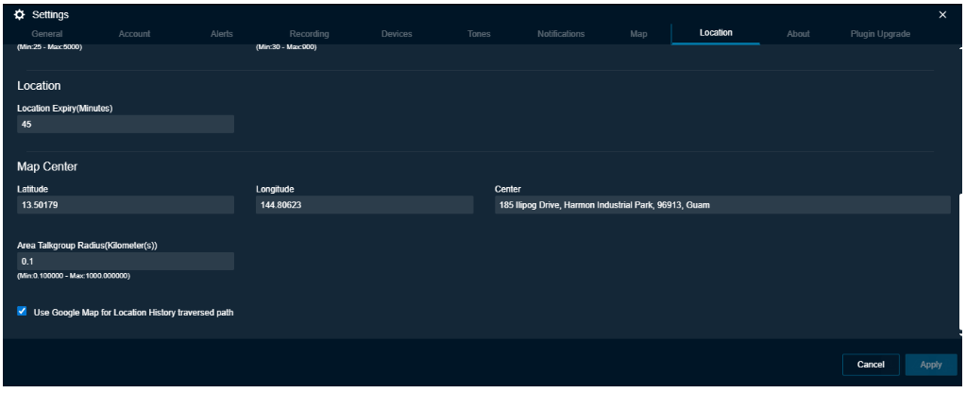Click the Location Expiry minutes field
The width and height of the screenshot is (966, 393).
click(x=126, y=124)
